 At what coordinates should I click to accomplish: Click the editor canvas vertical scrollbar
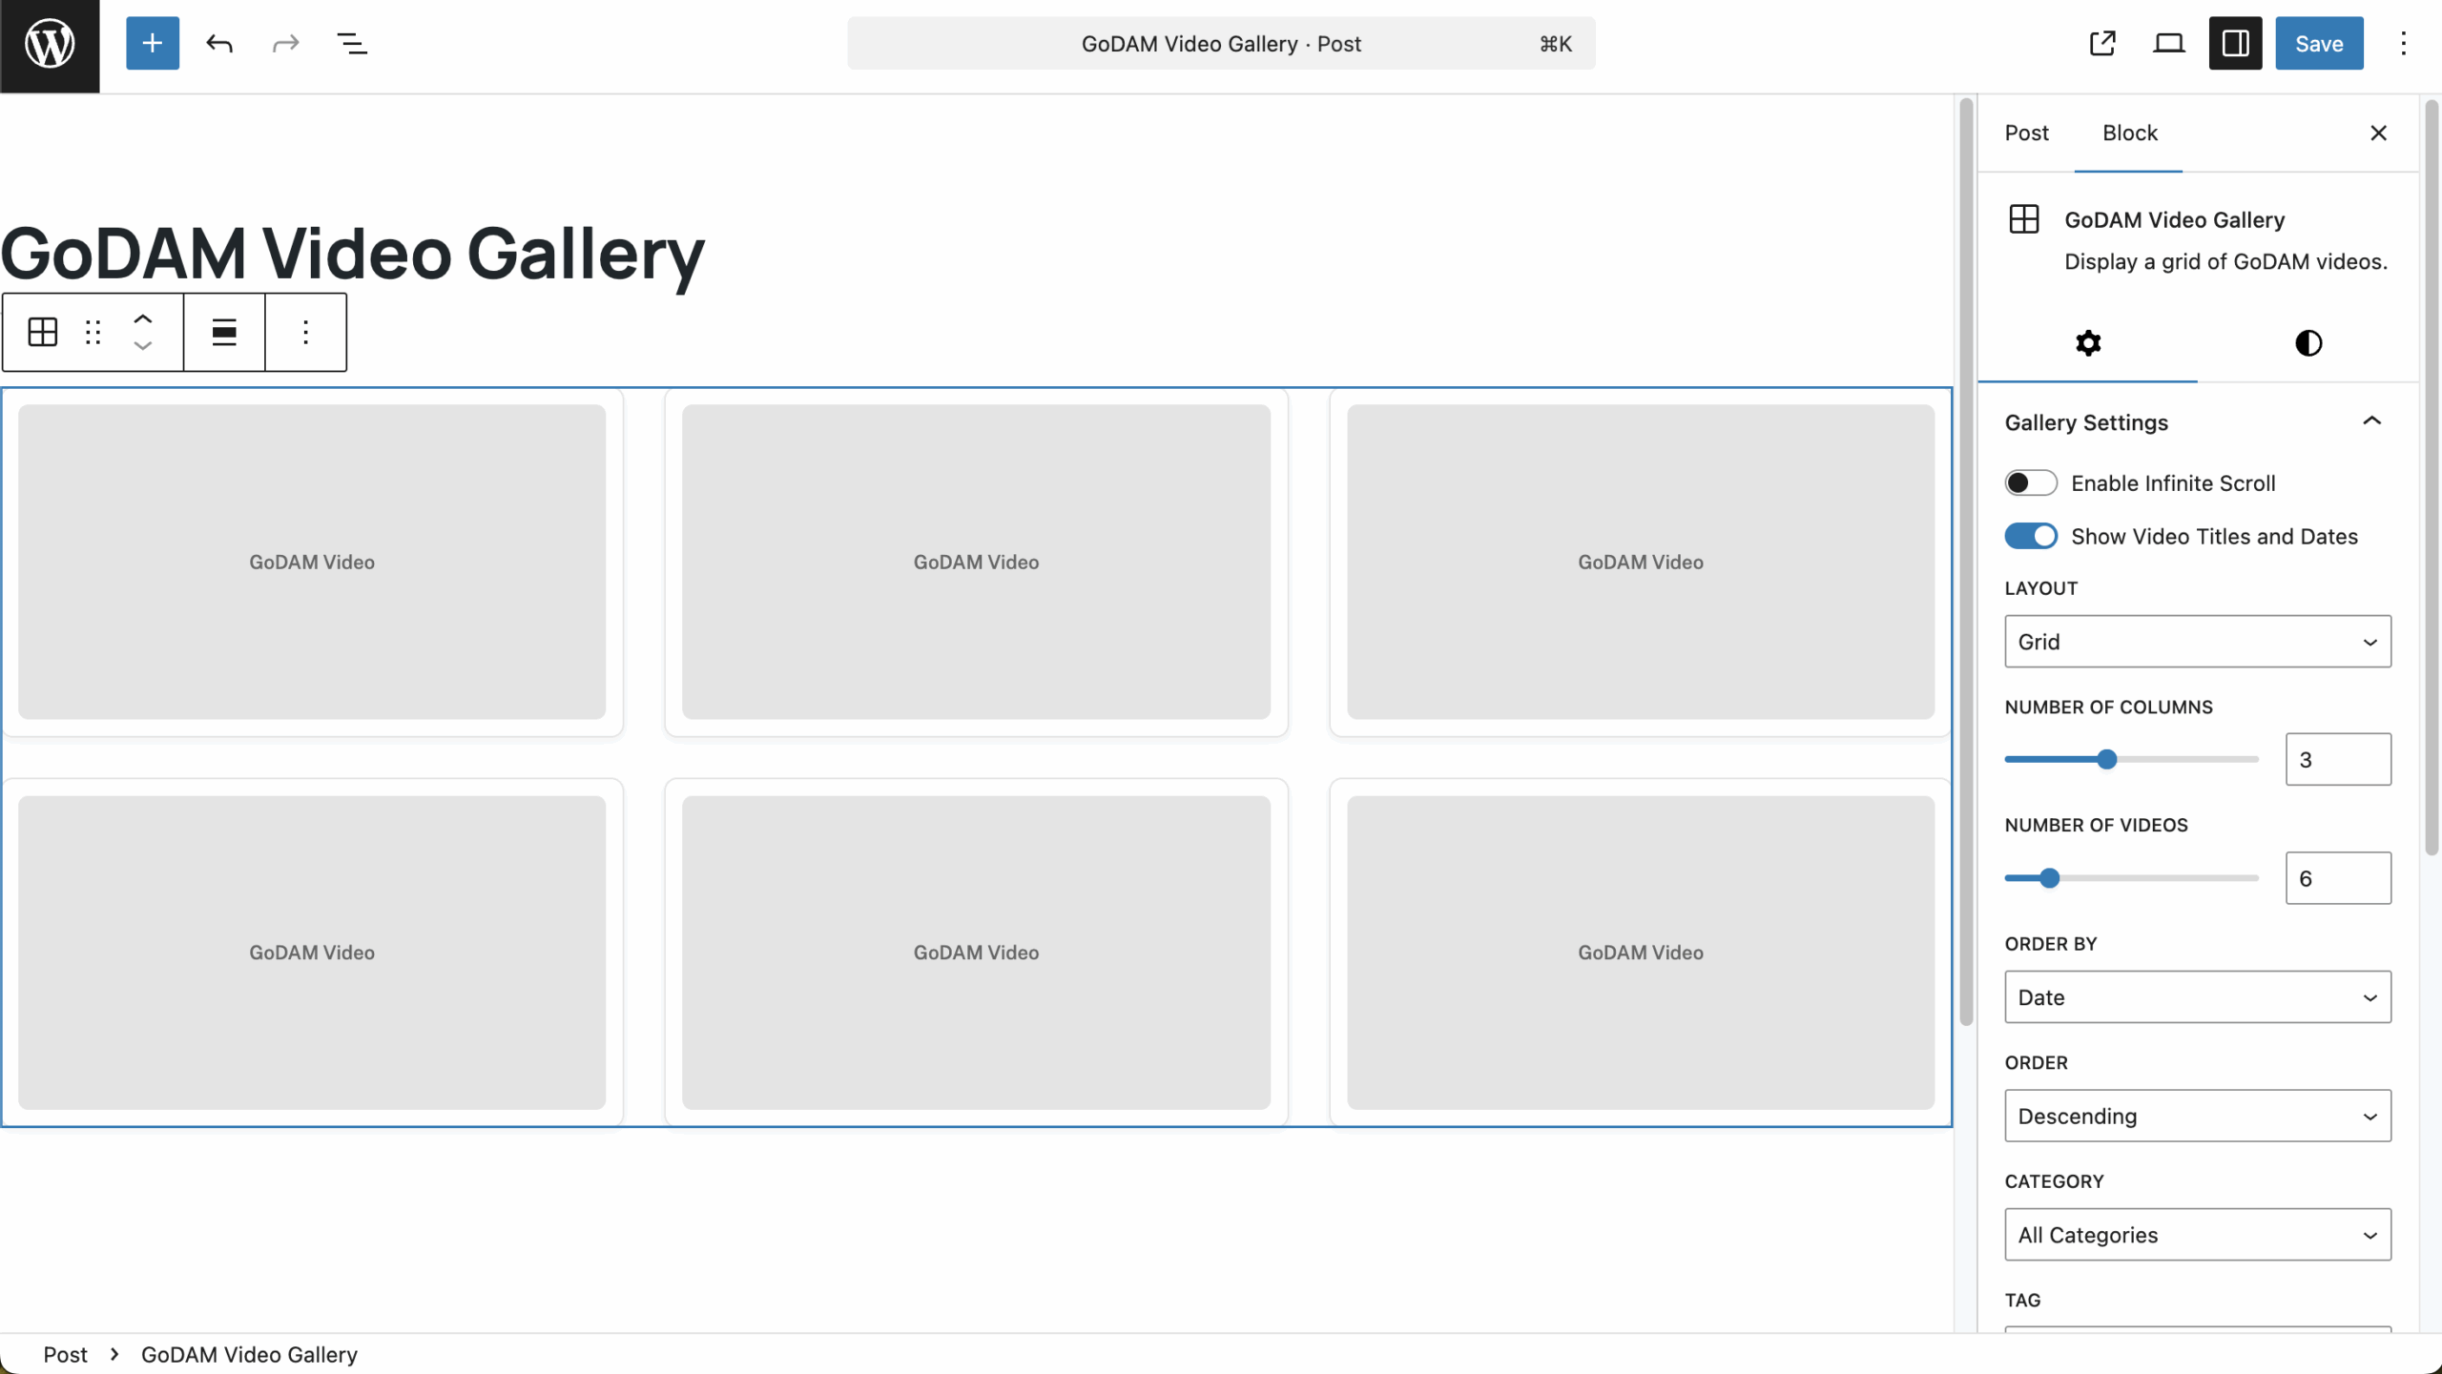pyautogui.click(x=1965, y=563)
